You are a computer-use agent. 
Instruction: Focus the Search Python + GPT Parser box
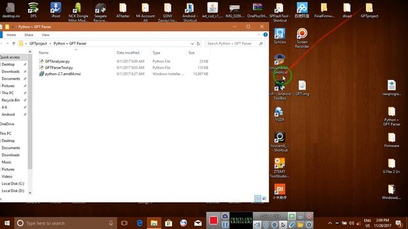pyautogui.click(x=235, y=44)
